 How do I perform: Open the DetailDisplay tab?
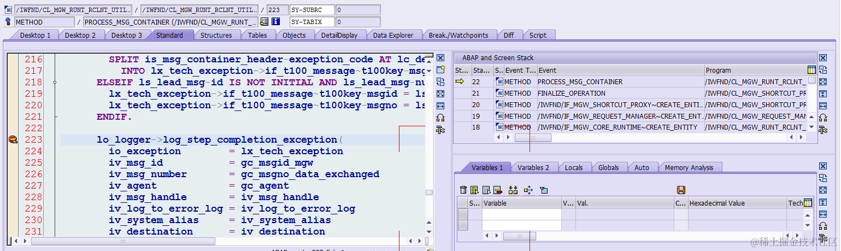pyautogui.click(x=339, y=35)
